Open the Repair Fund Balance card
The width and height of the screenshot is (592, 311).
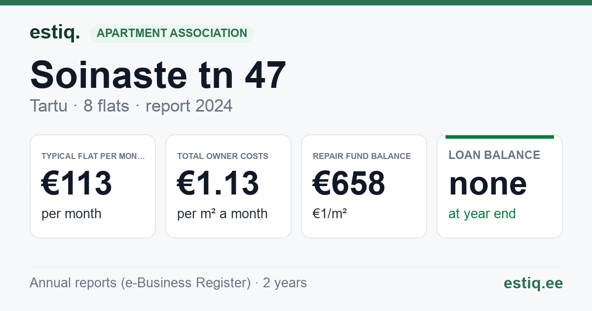coord(364,186)
